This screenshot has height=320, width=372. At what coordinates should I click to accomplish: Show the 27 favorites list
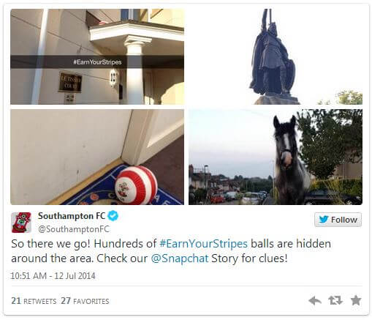pos(85,301)
